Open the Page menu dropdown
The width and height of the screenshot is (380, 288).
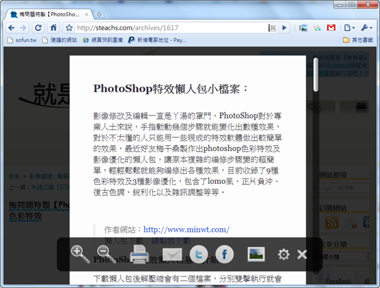pos(350,28)
